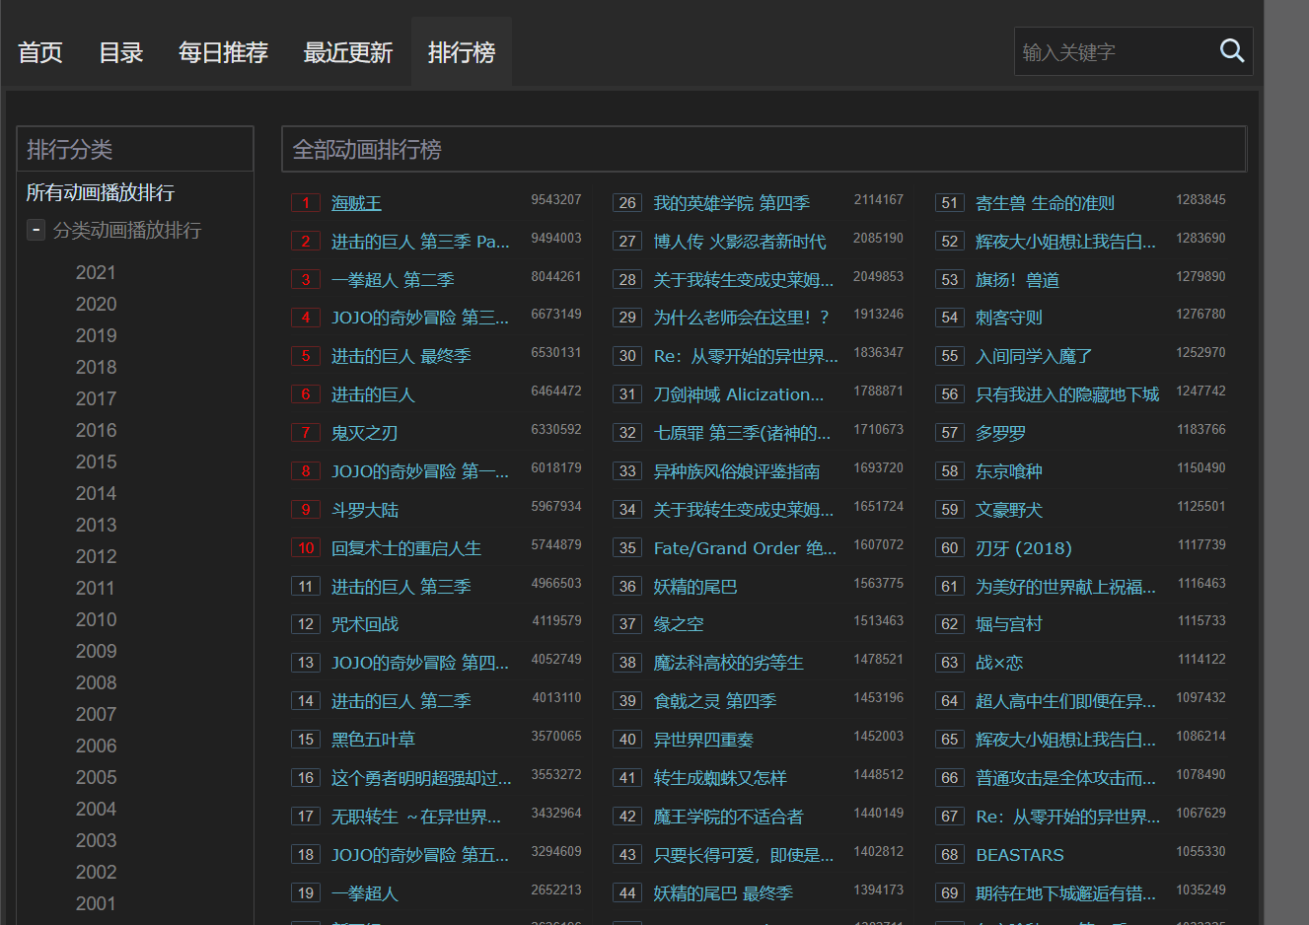This screenshot has width=1309, height=925.
Task: Choose year 2008 in sidebar
Action: pyautogui.click(x=96, y=682)
